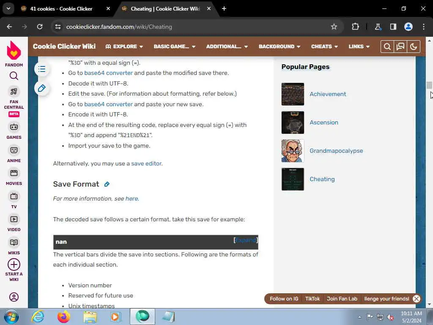The width and height of the screenshot is (433, 325).
Task: Expand the collapsed nan save example
Action: point(246,240)
